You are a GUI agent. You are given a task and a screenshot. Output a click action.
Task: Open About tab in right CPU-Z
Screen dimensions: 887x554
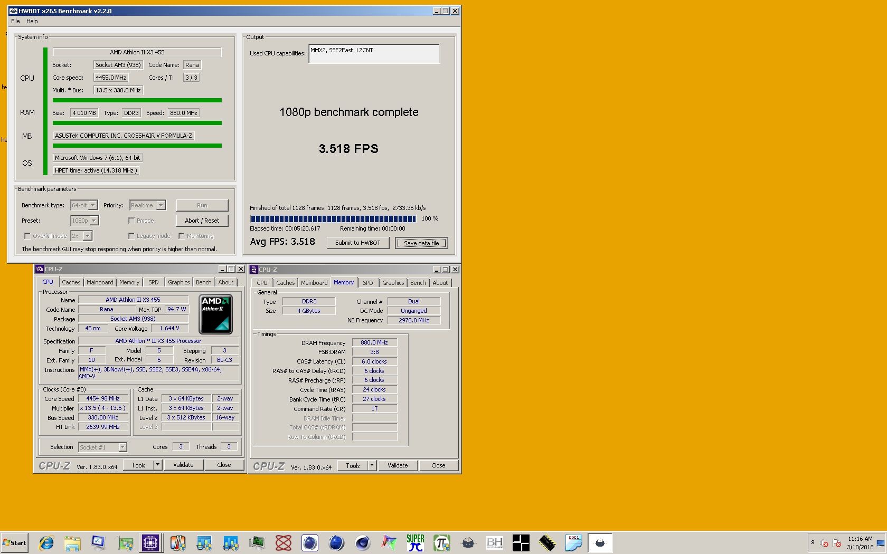(x=440, y=283)
